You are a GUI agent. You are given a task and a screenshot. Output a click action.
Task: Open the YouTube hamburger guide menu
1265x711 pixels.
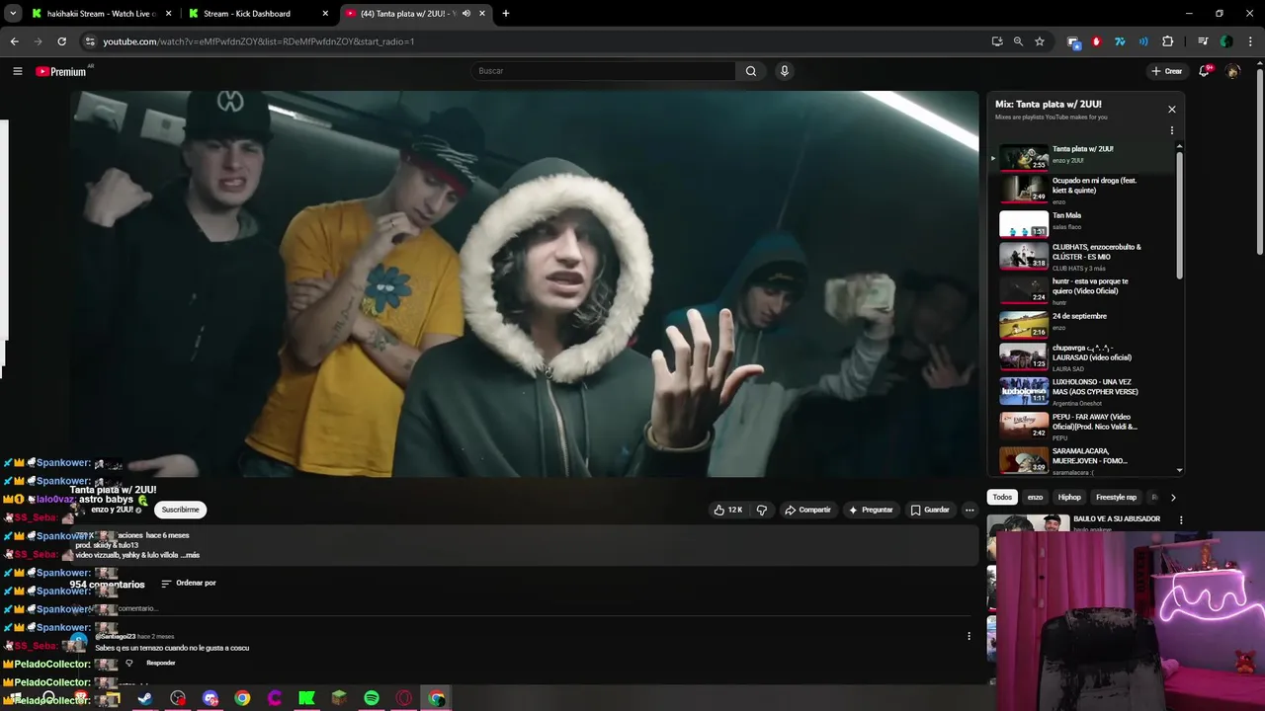pos(17,71)
